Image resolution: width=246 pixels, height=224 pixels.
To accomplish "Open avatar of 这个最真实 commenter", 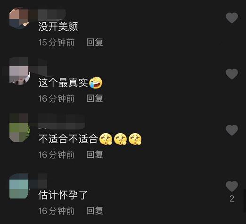I will tap(19, 71).
